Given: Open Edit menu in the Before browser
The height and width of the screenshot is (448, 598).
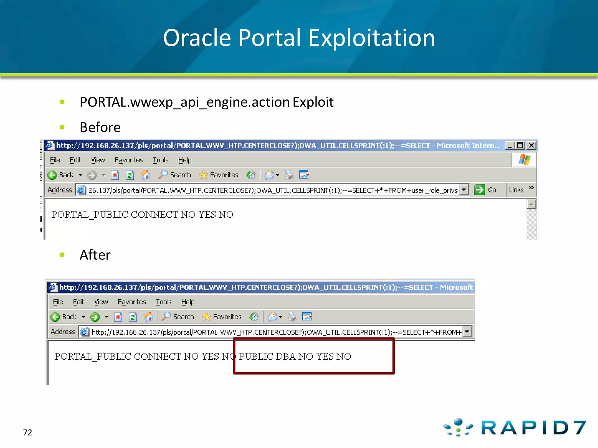Looking at the screenshot, I should [75, 160].
